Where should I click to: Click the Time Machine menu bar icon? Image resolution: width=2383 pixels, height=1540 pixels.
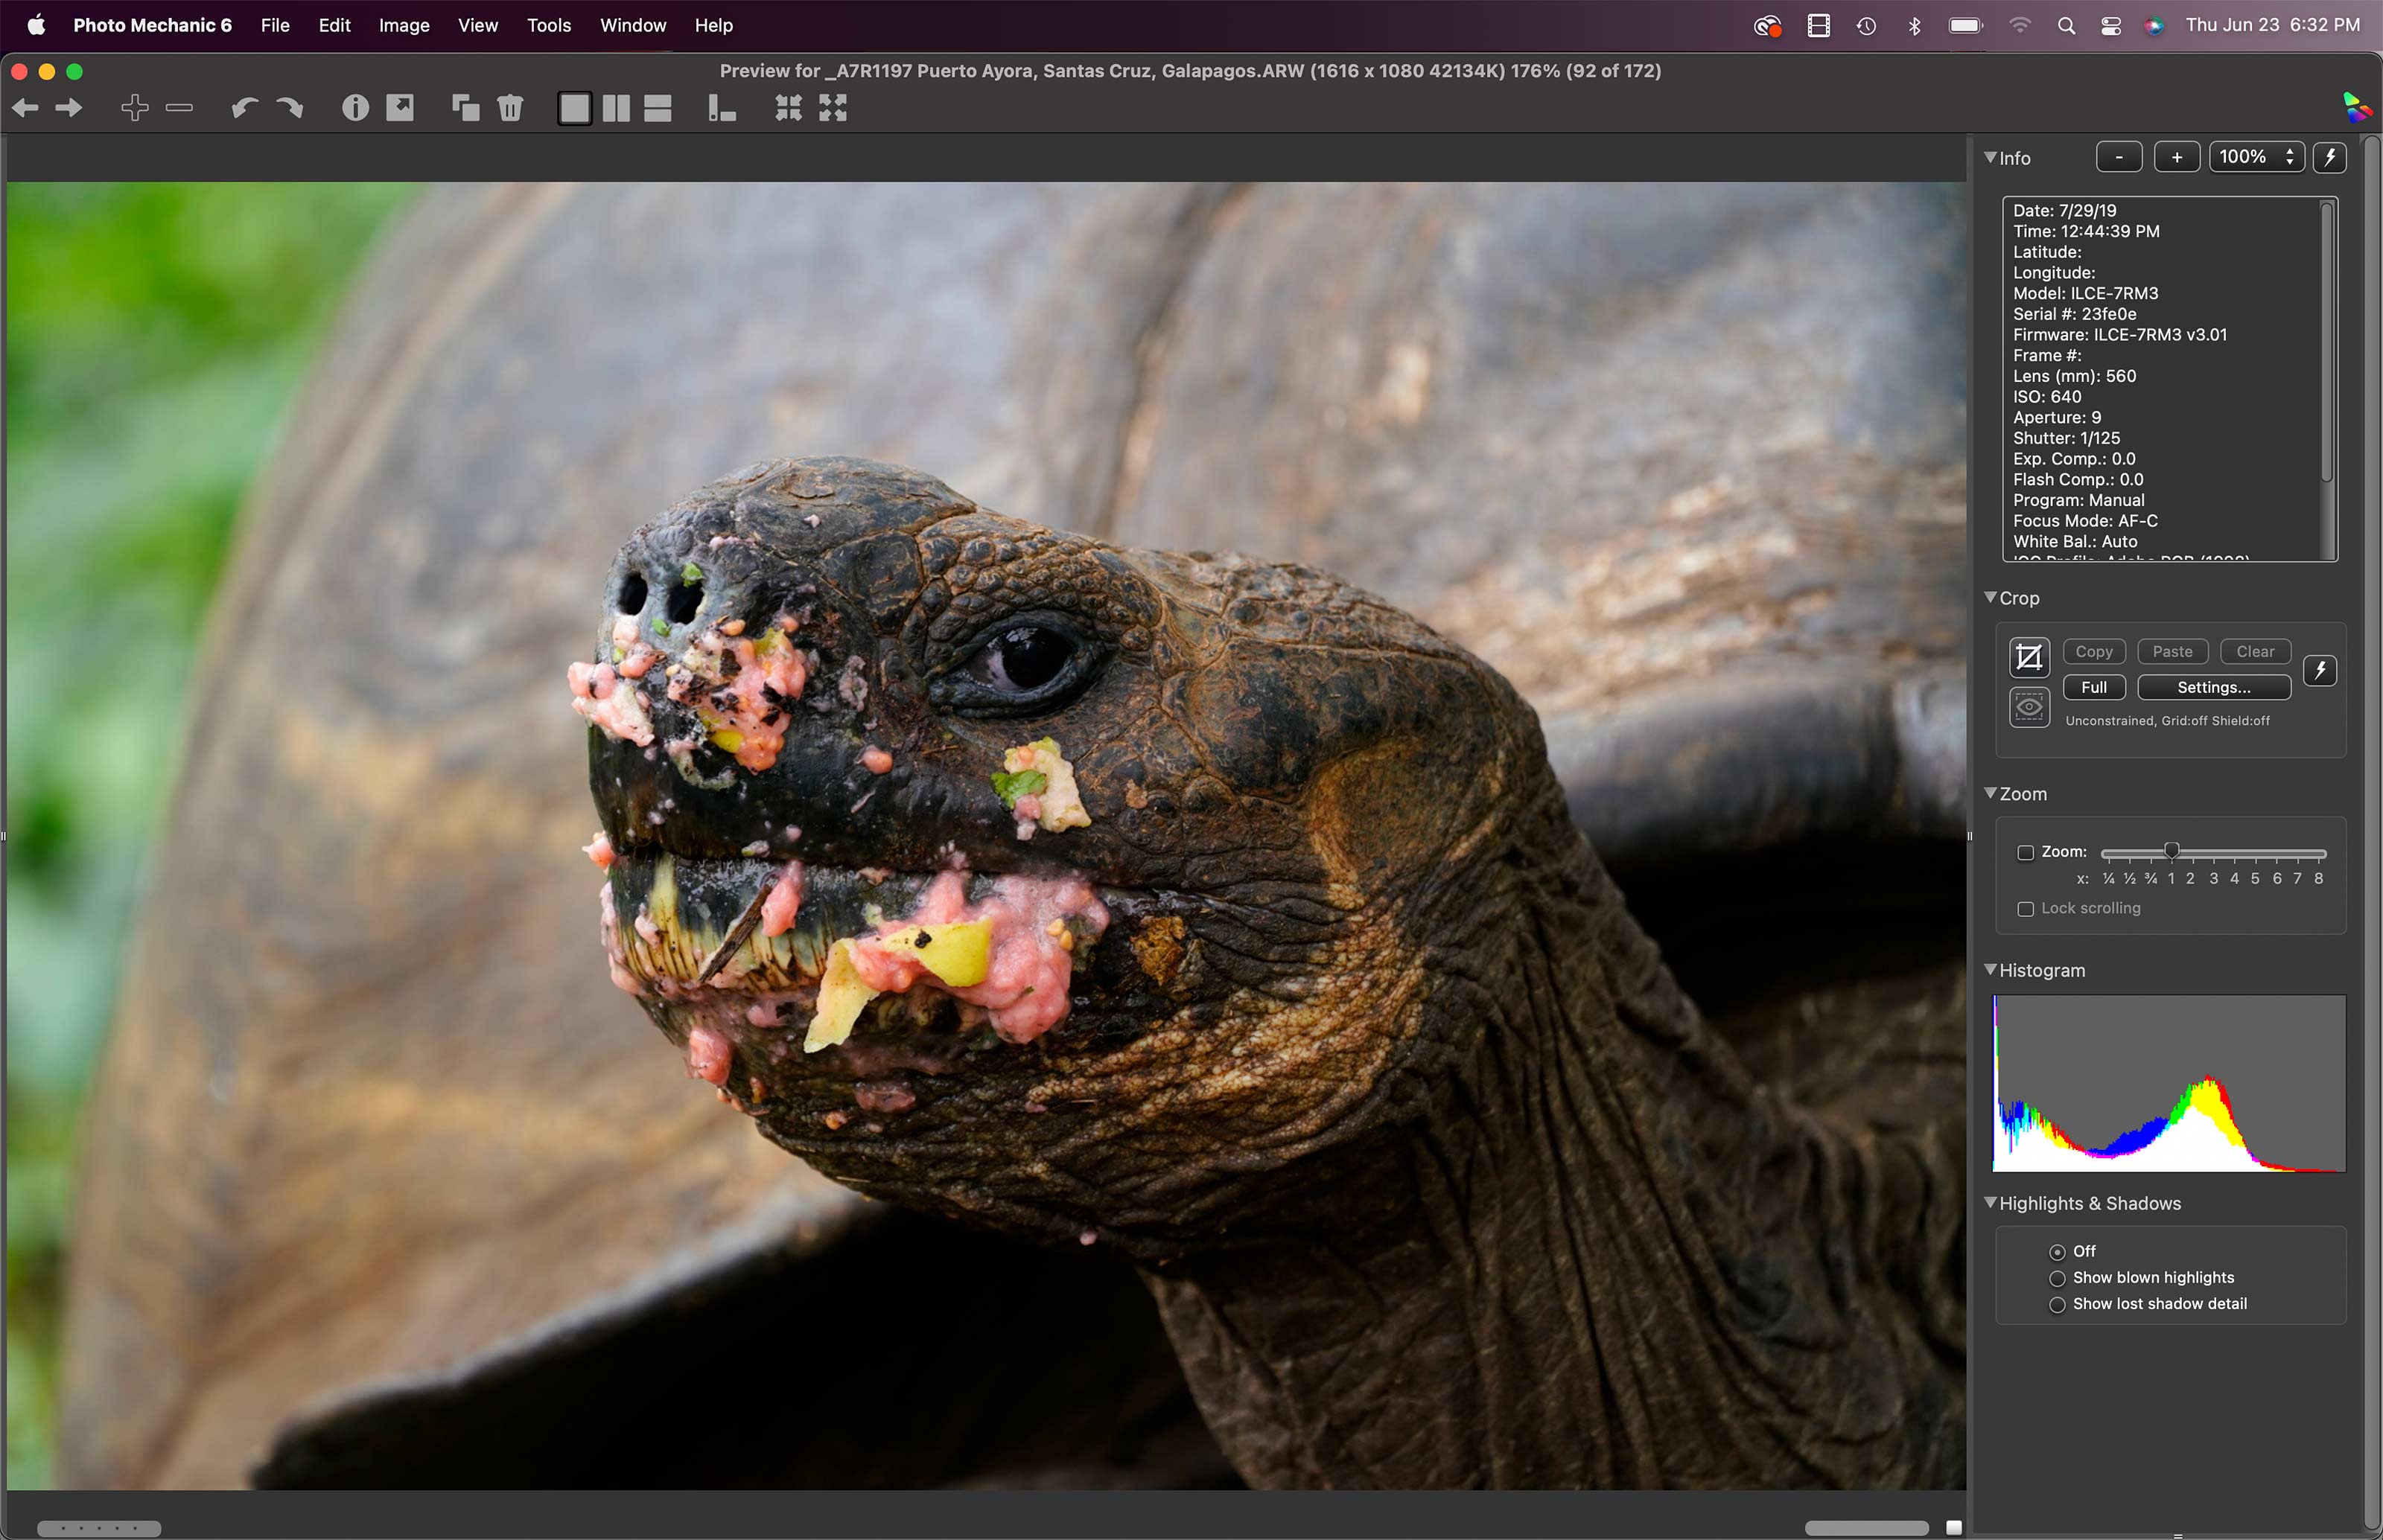pyautogui.click(x=1865, y=26)
